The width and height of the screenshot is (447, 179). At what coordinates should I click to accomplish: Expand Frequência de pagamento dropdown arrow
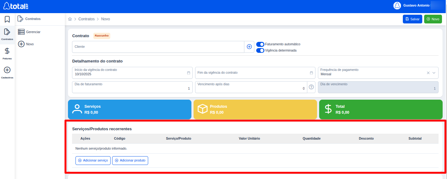point(434,73)
